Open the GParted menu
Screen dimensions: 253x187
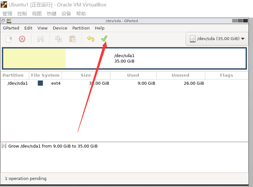[x=11, y=28]
